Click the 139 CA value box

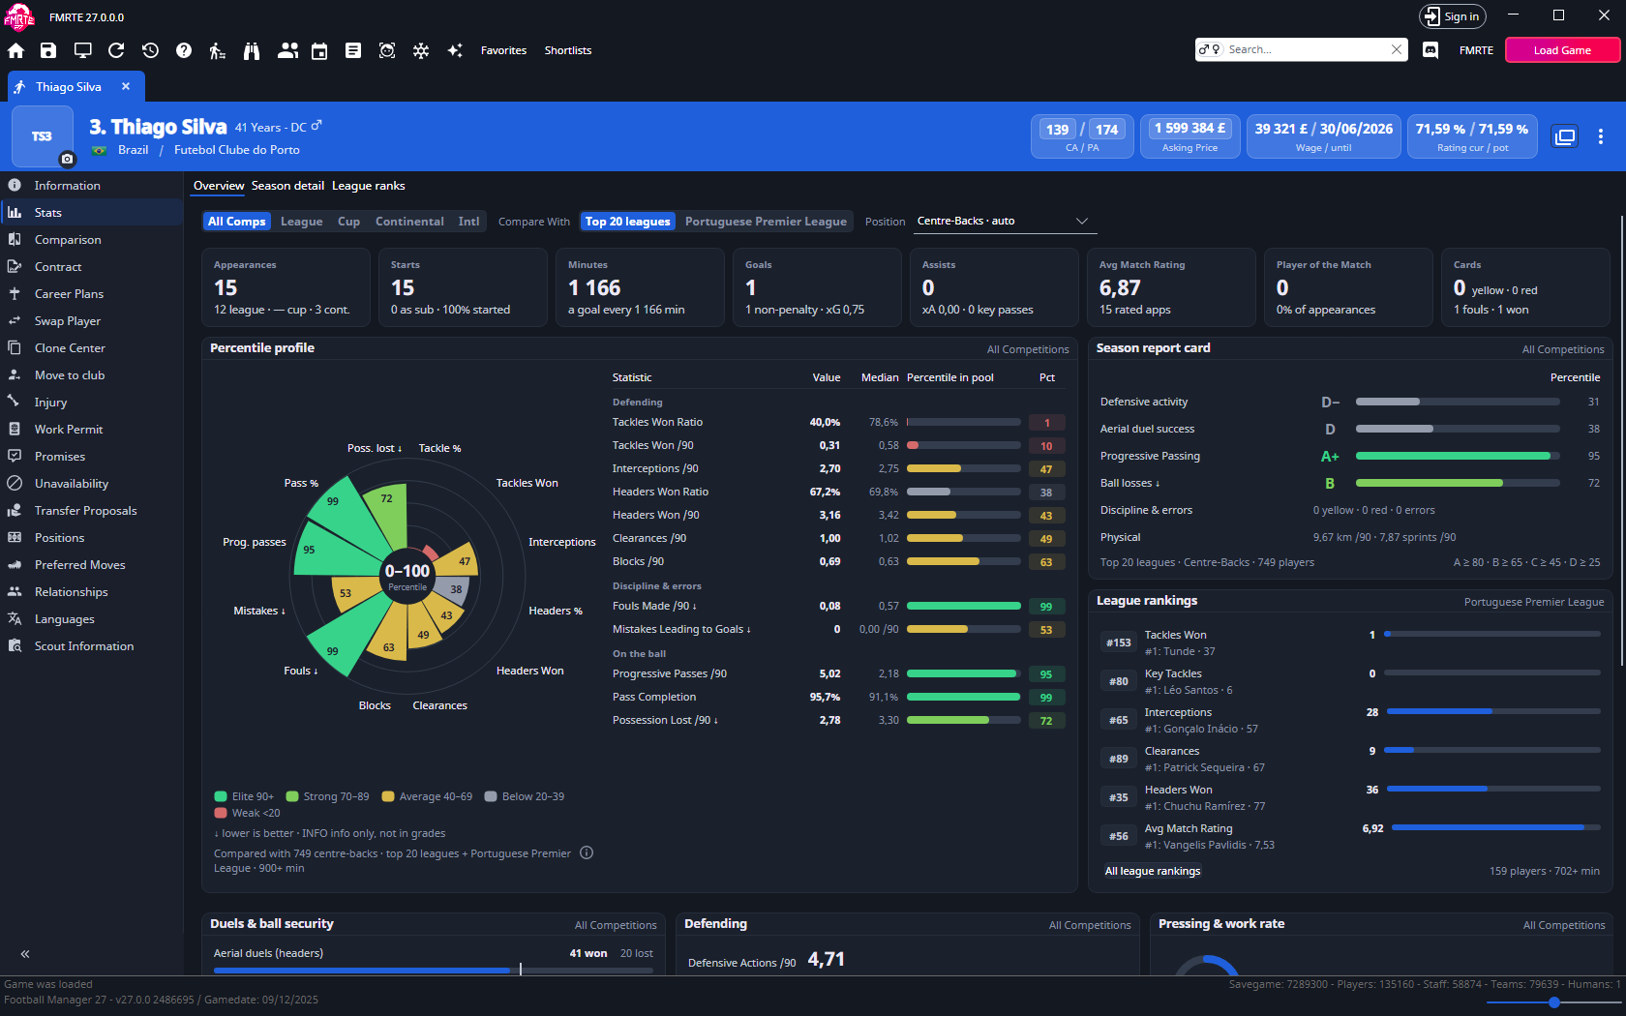pyautogui.click(x=1057, y=129)
